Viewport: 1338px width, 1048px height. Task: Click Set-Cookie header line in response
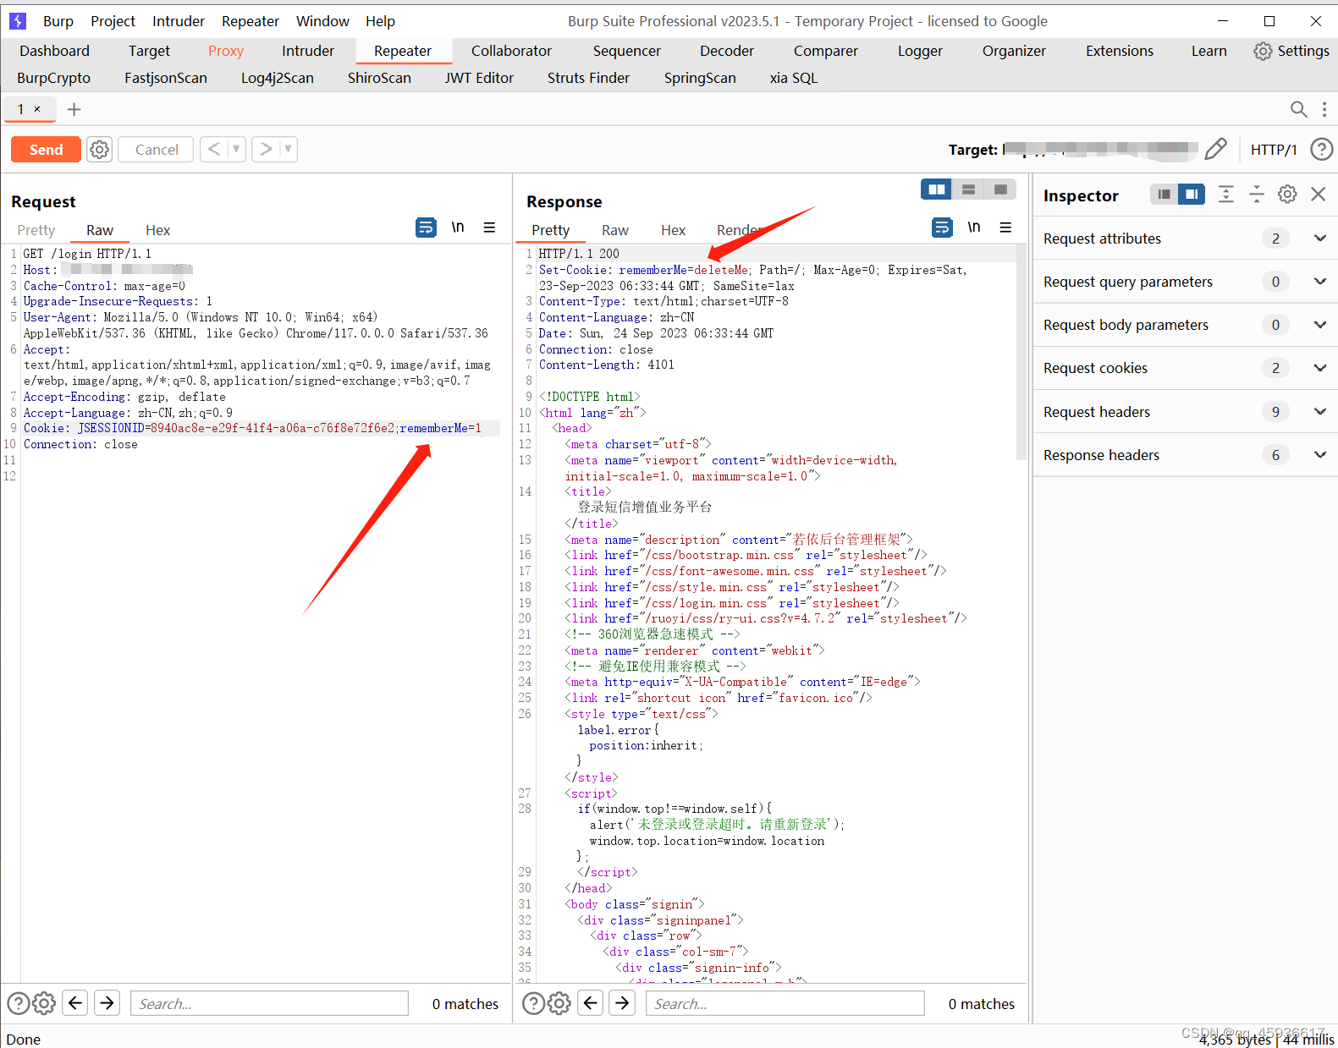coord(752,277)
